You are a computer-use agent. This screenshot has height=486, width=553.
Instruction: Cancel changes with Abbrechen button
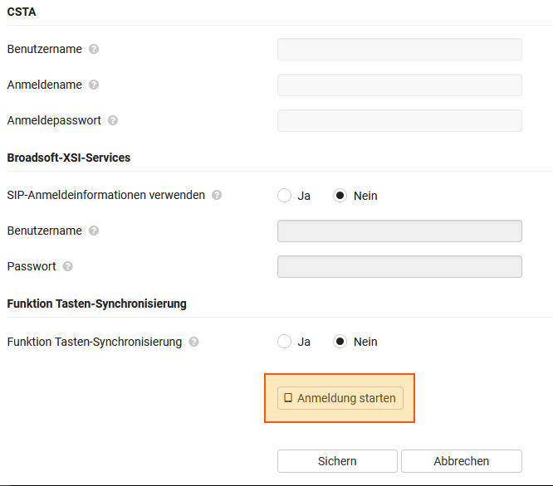[x=461, y=461]
